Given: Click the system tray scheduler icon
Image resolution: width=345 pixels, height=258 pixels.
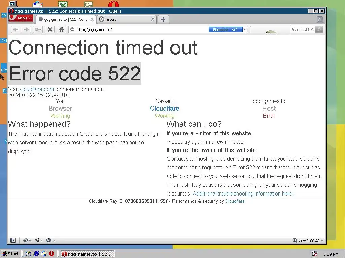Looking at the screenshot, I should click(315, 254).
